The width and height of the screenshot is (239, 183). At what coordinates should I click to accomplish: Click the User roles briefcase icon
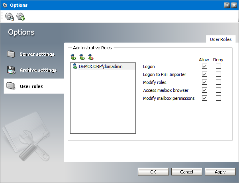(x=11, y=86)
